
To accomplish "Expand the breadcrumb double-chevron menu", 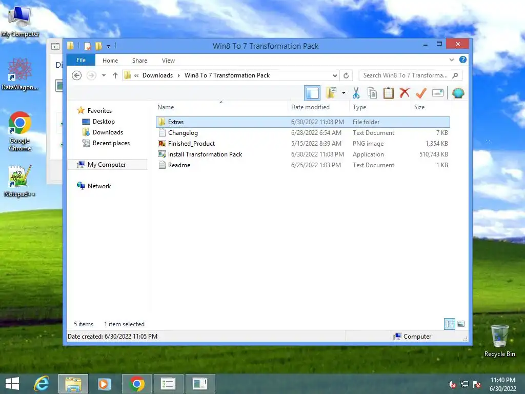I will [x=136, y=76].
